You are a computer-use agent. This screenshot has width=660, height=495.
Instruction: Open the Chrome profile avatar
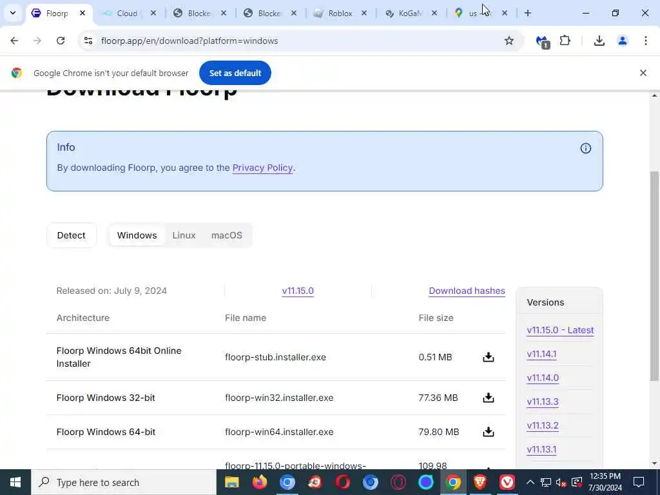coord(622,41)
